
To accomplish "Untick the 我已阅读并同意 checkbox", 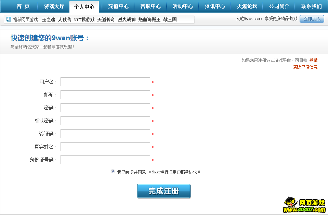I will click(x=113, y=171).
